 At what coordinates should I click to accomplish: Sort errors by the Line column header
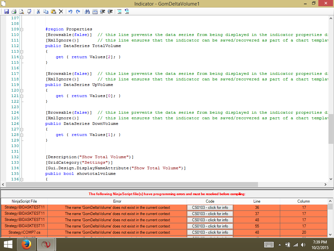click(x=257, y=201)
